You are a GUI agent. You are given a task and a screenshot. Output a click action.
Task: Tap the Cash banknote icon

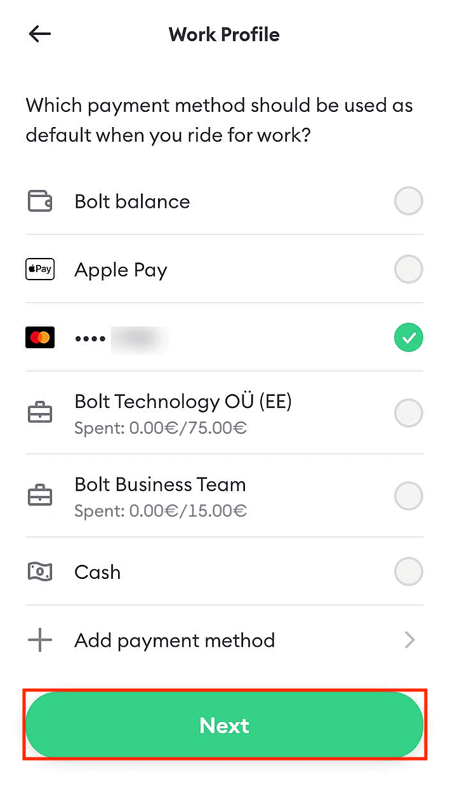tap(39, 571)
